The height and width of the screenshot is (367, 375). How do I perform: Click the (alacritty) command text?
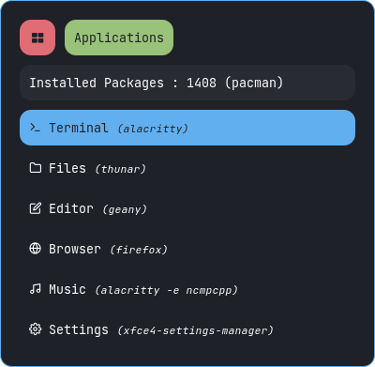153,129
